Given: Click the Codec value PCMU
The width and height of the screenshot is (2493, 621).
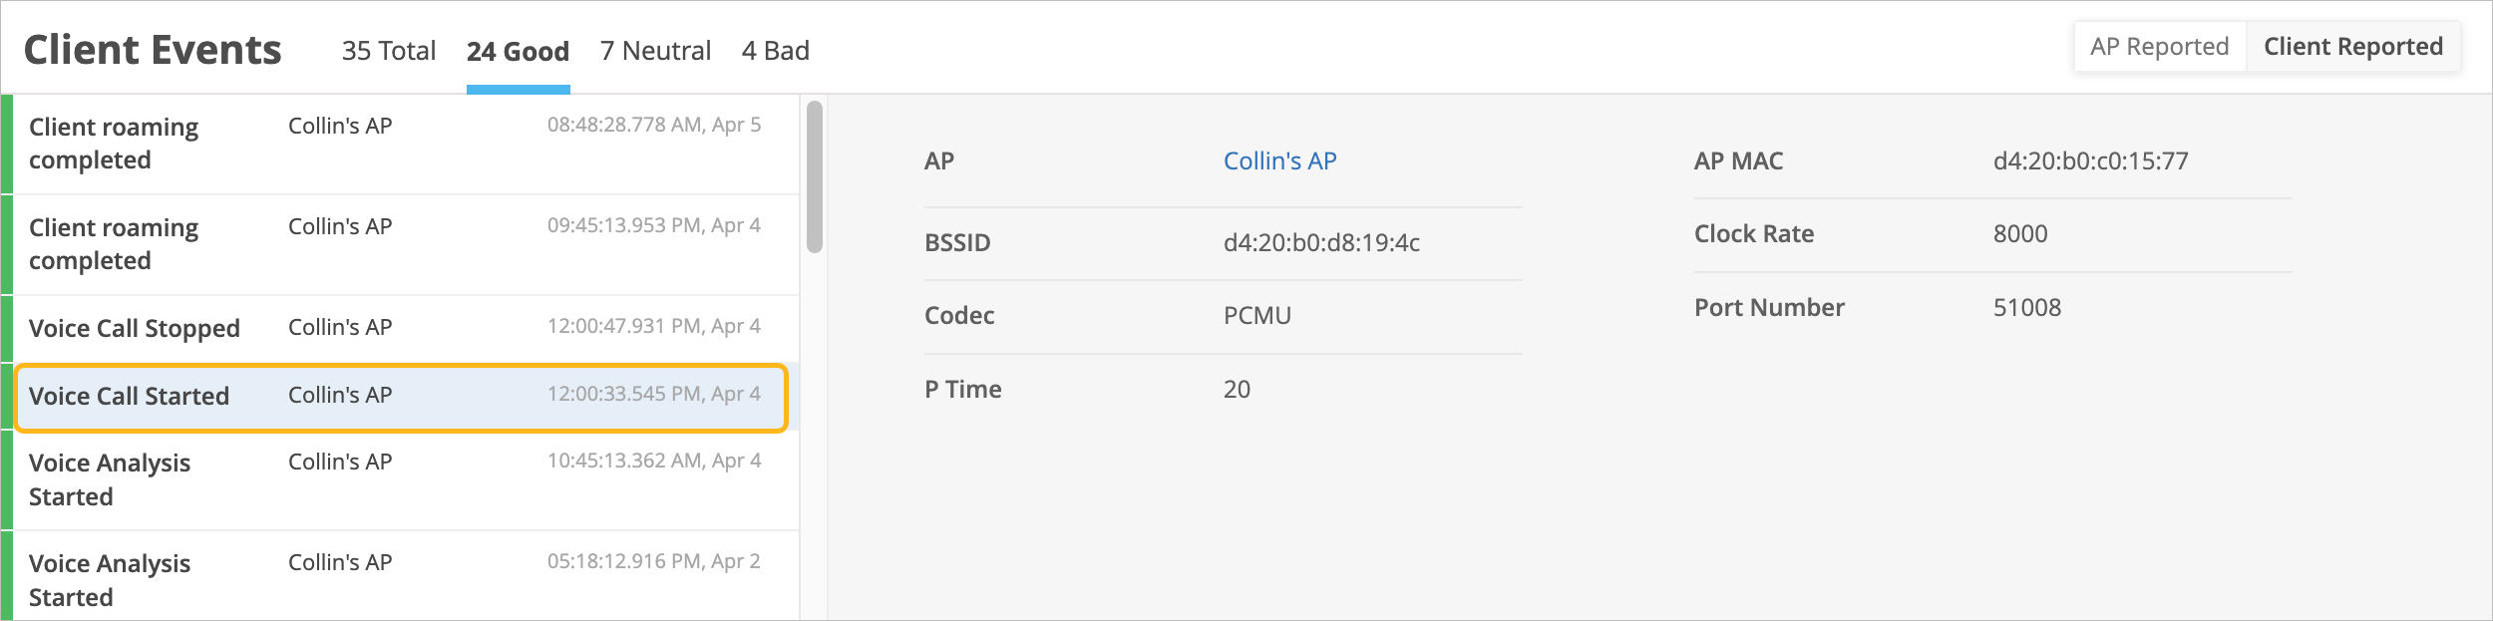Looking at the screenshot, I should point(1256,316).
